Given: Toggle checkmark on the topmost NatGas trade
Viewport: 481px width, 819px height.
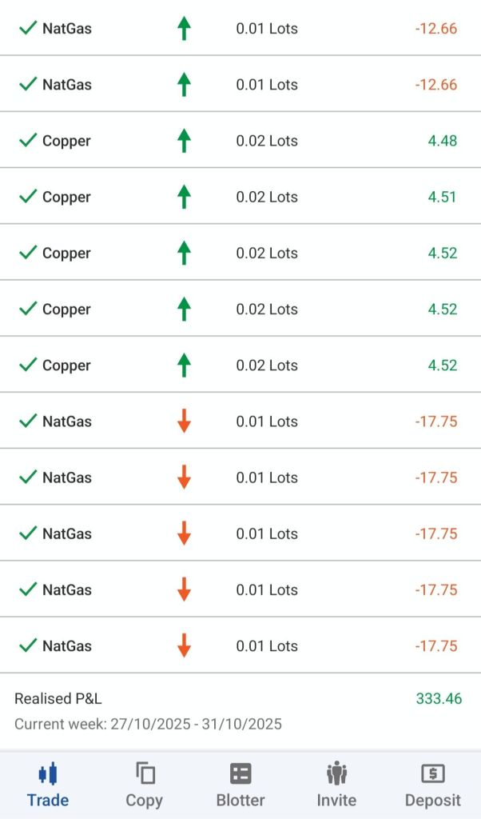Looking at the screenshot, I should 28,29.
